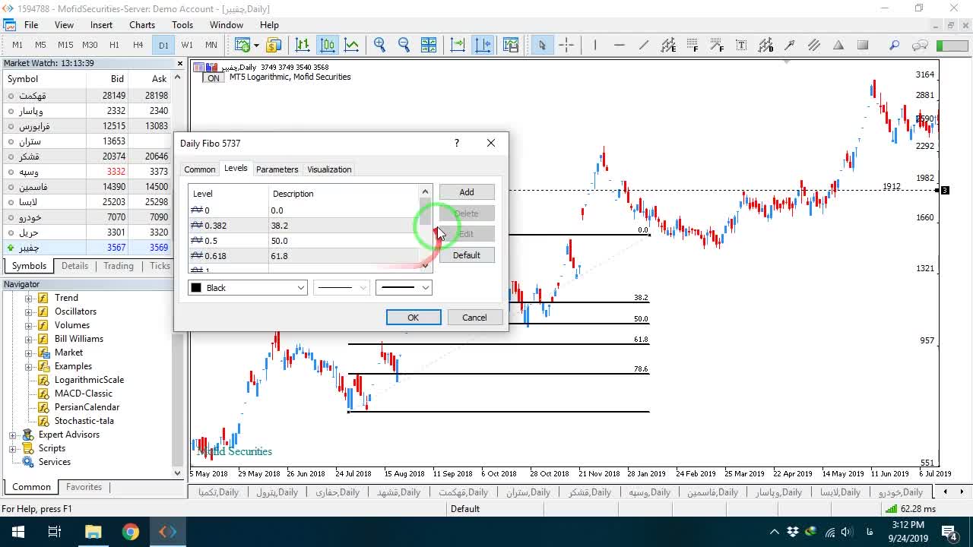
Task: Toggle the ON button on chart
Action: pos(213,78)
